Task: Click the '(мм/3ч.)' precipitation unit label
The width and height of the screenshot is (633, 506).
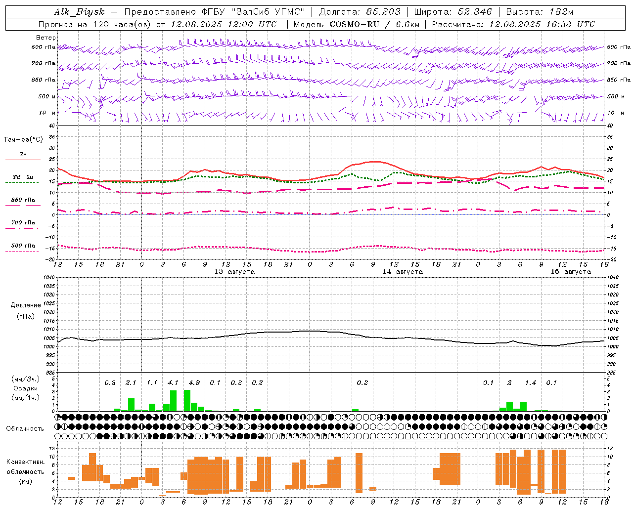Action: (x=26, y=379)
